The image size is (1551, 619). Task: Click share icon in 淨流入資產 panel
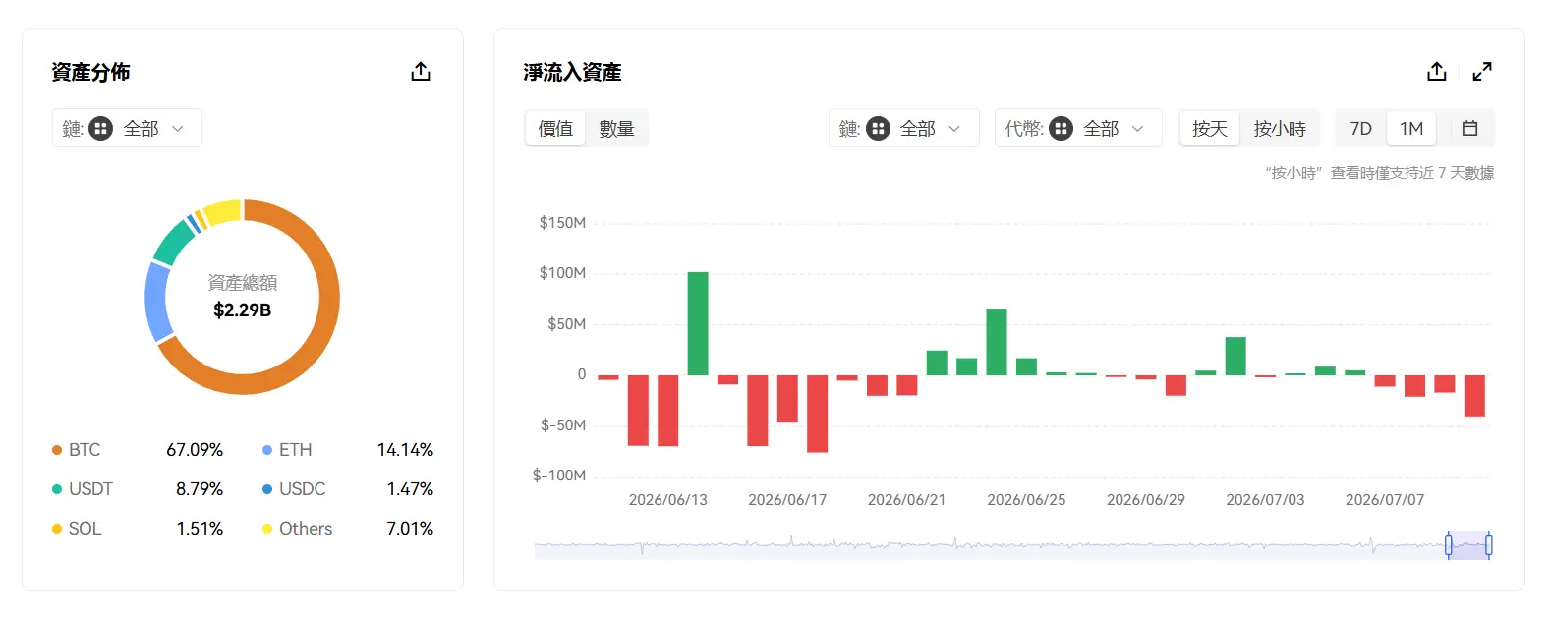pos(1437,72)
